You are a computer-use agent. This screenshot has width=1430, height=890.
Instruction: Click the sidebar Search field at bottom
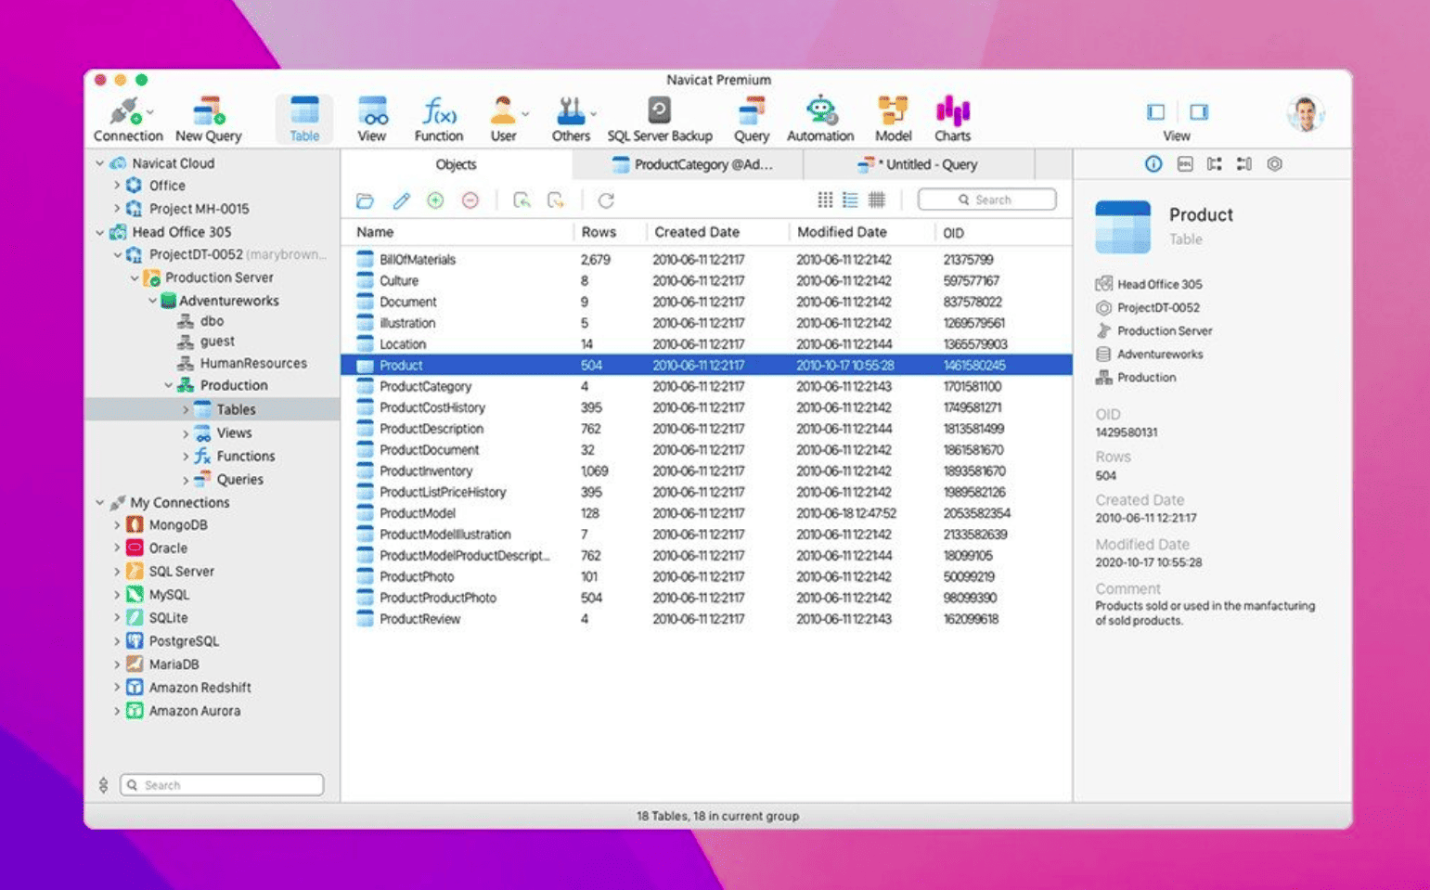pos(222,785)
